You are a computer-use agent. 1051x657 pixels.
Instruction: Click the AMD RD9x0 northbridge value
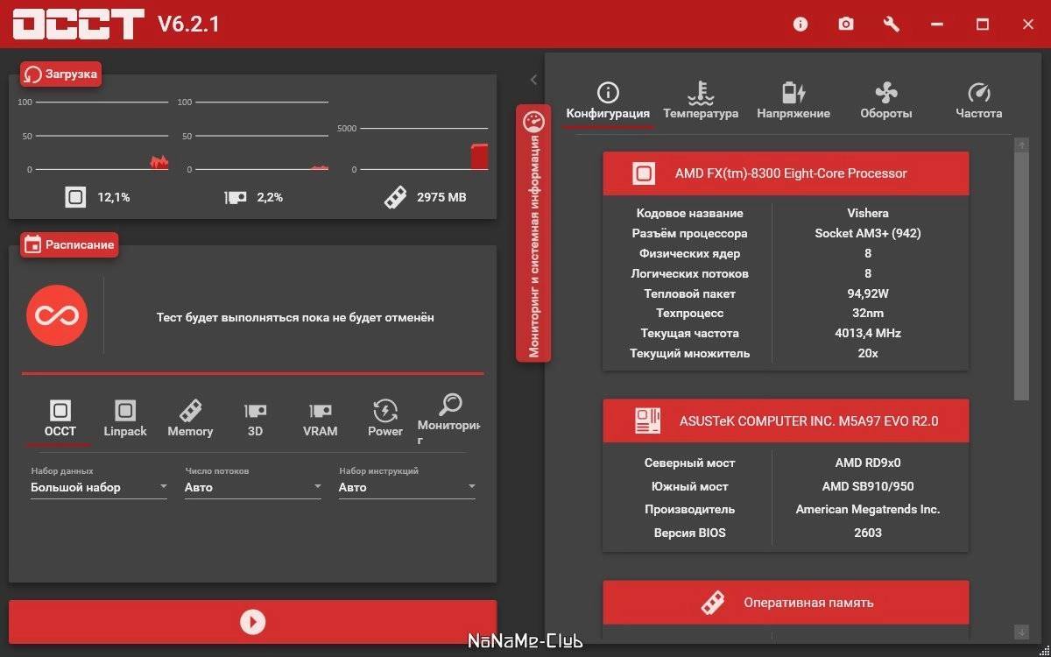coord(868,463)
